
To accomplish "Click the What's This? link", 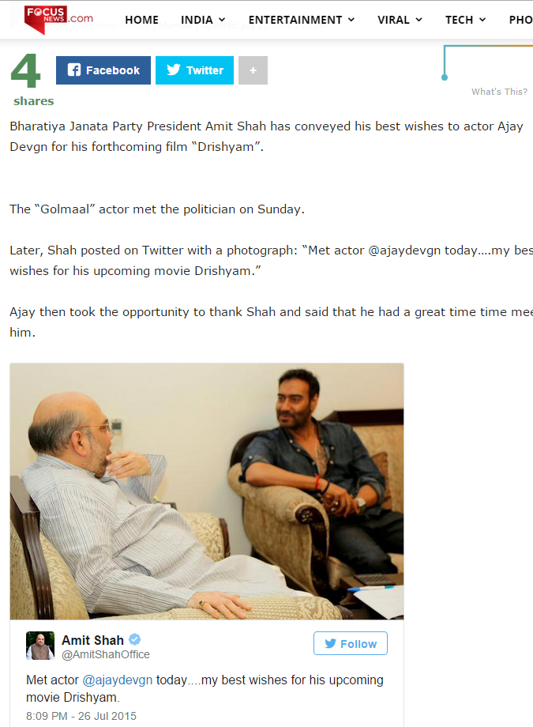I will [500, 92].
